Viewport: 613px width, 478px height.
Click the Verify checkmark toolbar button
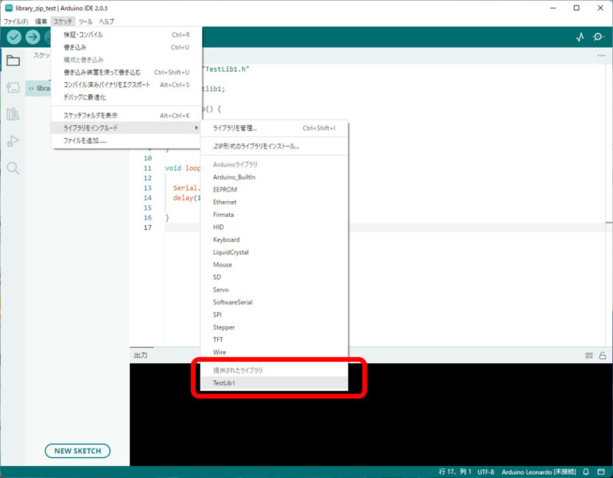(x=14, y=37)
